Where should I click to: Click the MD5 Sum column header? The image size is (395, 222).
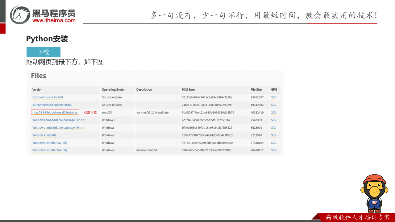[188, 90]
